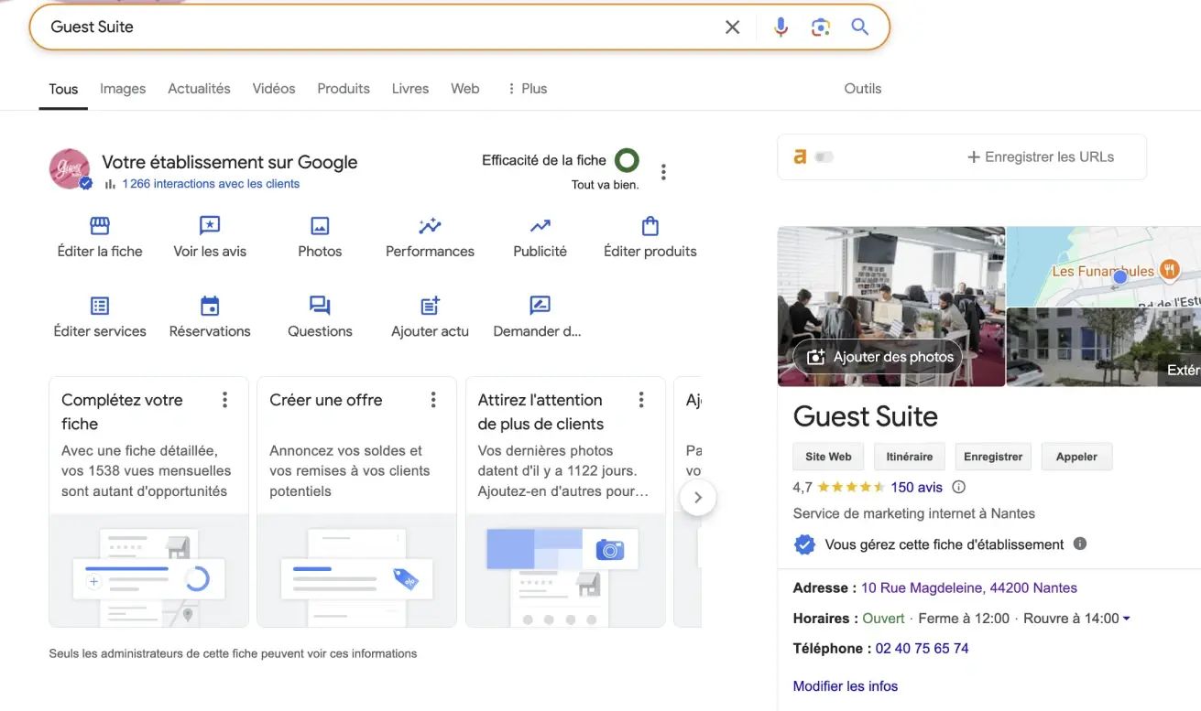Click the Ajouter des photos button
1201x711 pixels.
tap(879, 357)
